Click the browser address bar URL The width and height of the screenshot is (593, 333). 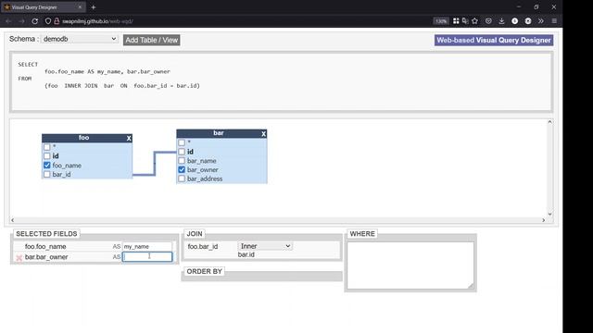click(x=97, y=21)
